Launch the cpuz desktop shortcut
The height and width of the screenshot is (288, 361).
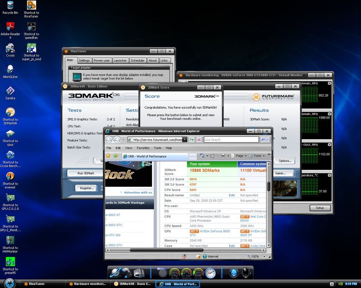coord(10,137)
